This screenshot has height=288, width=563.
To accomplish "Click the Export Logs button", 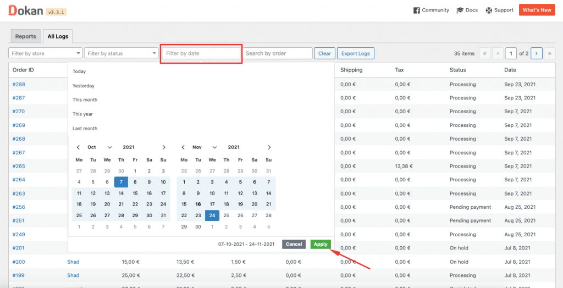I will pyautogui.click(x=356, y=53).
